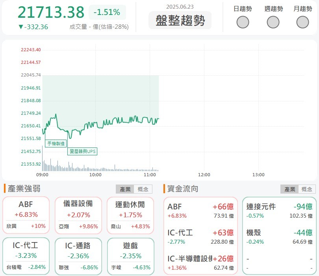The image size is (319, 276).
Task: Open the 遊戲 -2.35% industry card
Action: click(130, 256)
